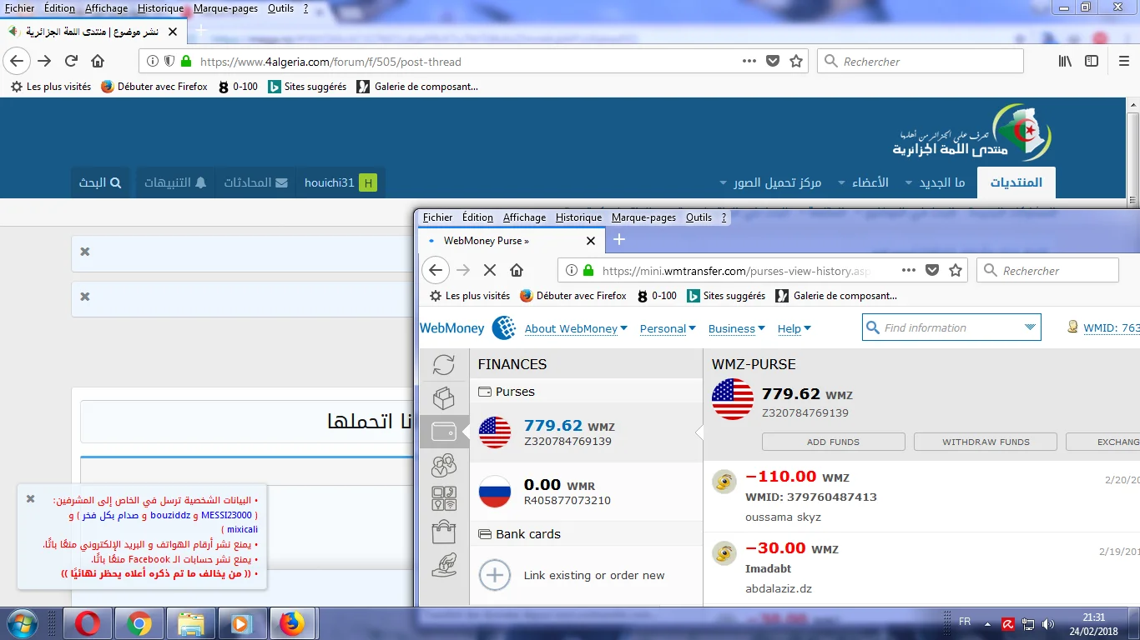
Task: Open the contacts icon in WebMoney sidebar
Action: [x=444, y=465]
